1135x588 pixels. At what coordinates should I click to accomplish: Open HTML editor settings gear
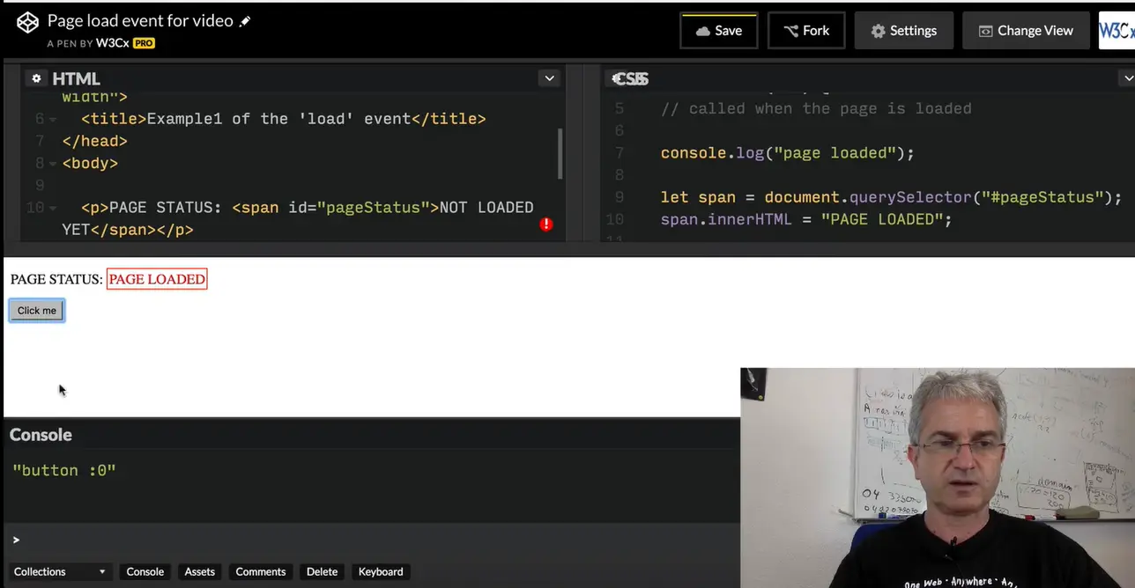36,78
